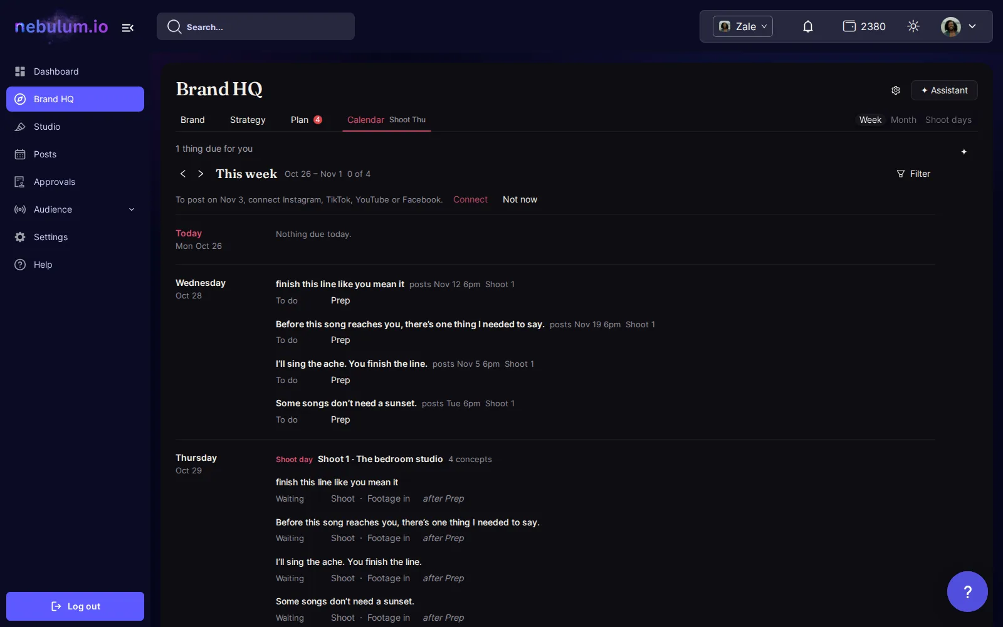
Task: Click the Log out button
Action: pos(75,606)
